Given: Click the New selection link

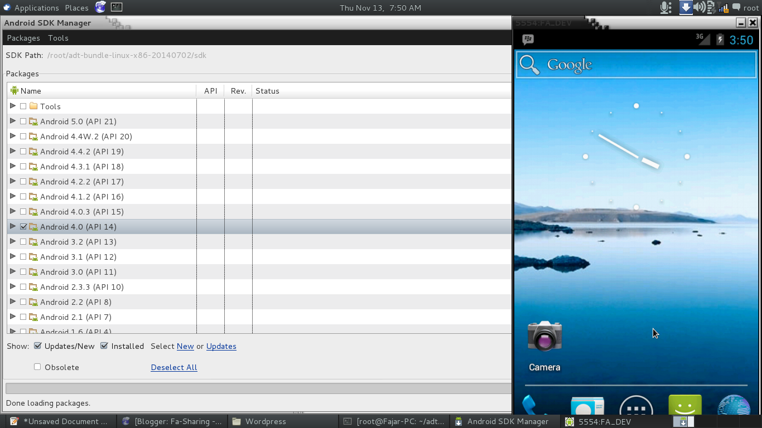Looking at the screenshot, I should 185,346.
